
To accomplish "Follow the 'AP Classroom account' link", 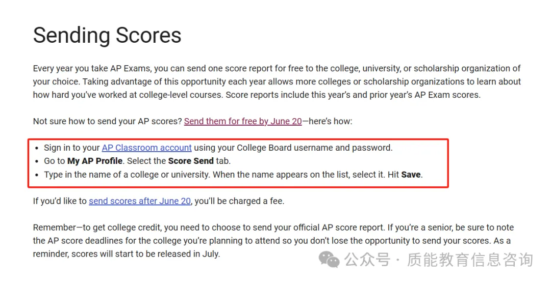I will [x=147, y=148].
